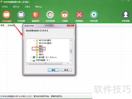Select the 测试 folder
132x99 pixels.
click(x=41, y=46)
